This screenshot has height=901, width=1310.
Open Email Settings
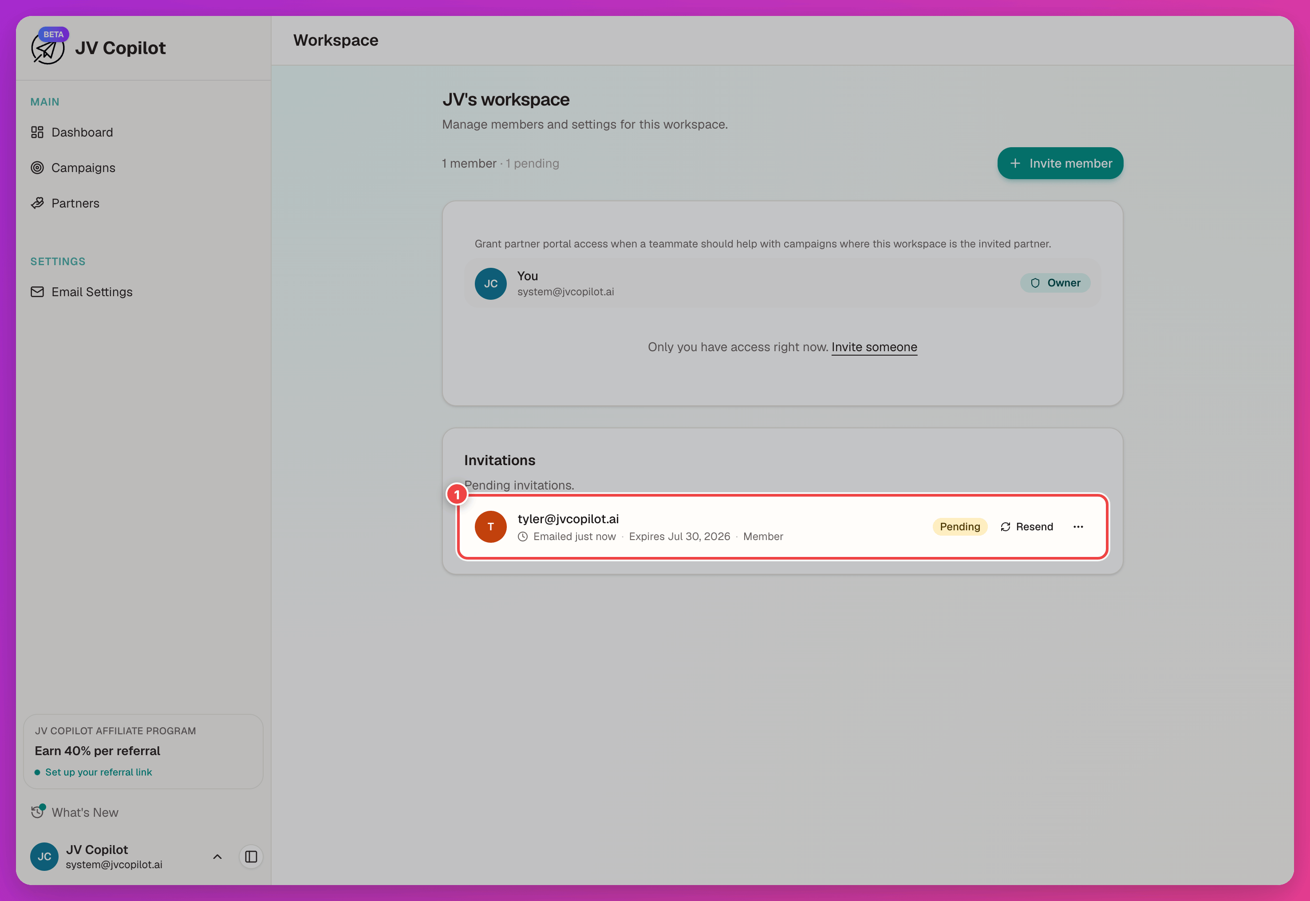[91, 292]
